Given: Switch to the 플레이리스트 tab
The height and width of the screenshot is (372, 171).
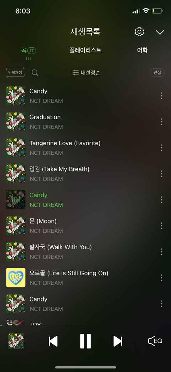Looking at the screenshot, I should tap(85, 50).
